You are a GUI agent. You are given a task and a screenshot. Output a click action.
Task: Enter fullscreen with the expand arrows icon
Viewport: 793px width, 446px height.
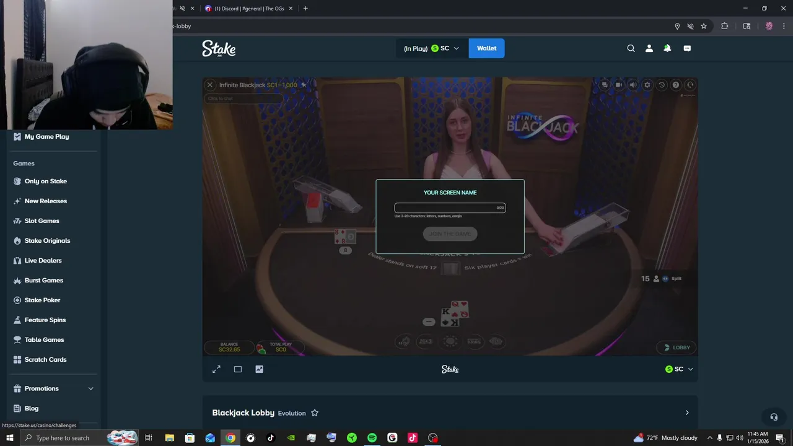click(x=216, y=369)
